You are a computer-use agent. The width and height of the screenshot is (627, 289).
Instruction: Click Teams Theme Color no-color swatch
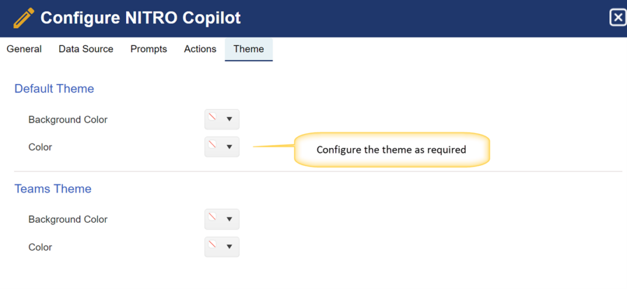pyautogui.click(x=212, y=244)
